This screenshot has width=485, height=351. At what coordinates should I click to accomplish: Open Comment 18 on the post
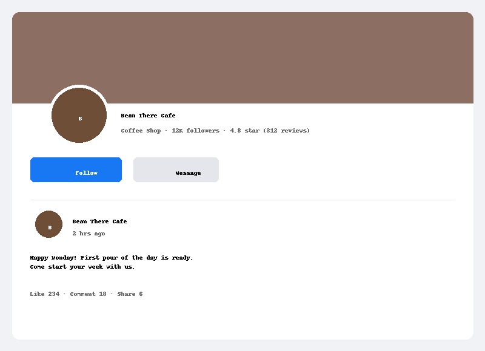click(x=88, y=294)
